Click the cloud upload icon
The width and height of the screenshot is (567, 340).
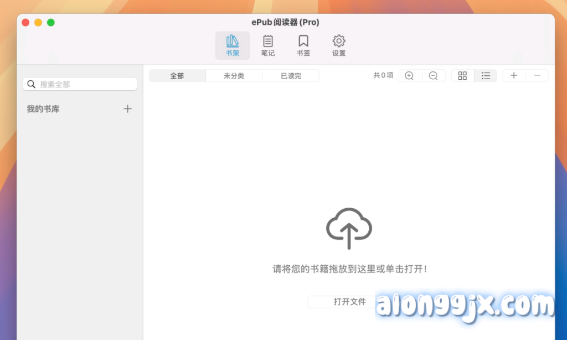coord(349,228)
